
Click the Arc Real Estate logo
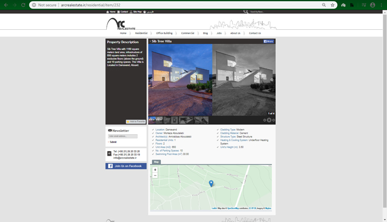121,24
